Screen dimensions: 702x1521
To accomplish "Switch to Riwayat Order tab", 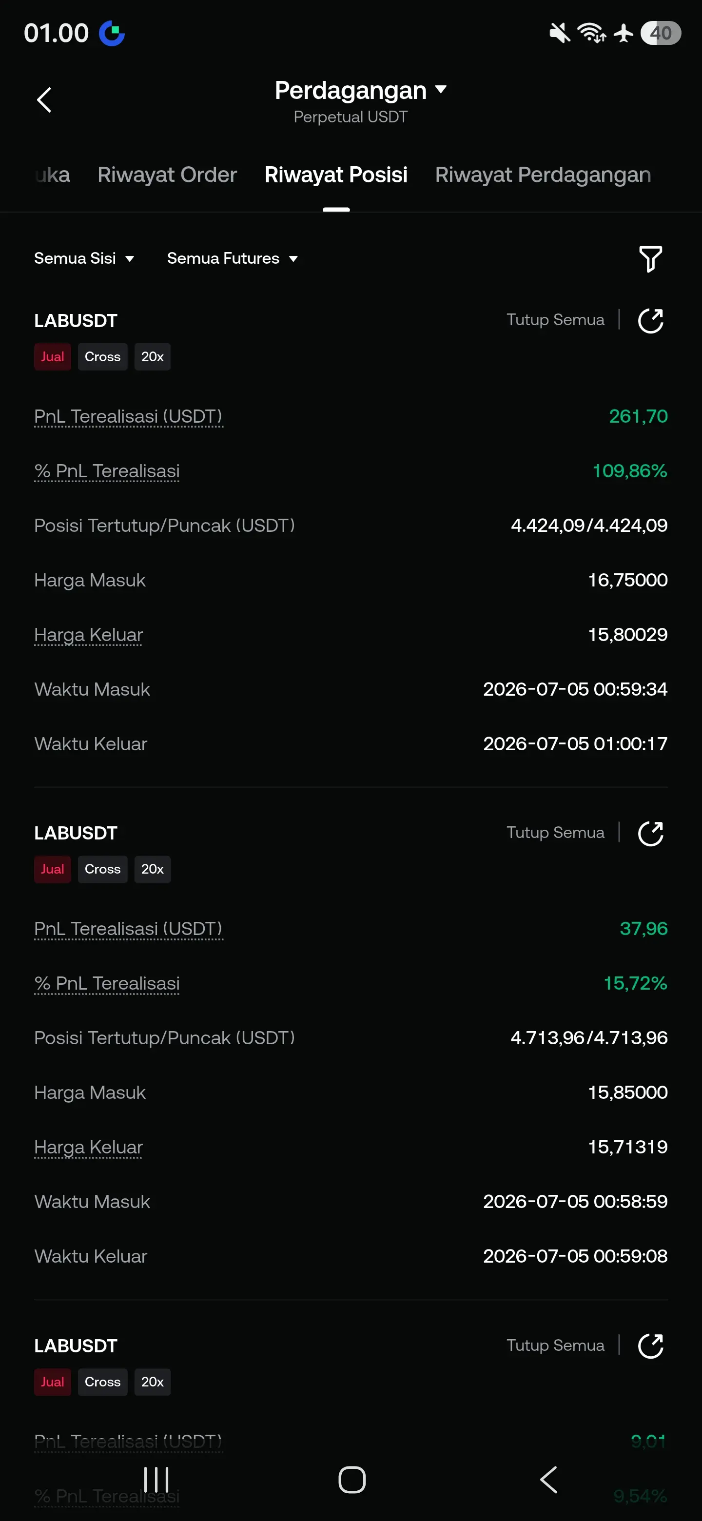I will [167, 175].
